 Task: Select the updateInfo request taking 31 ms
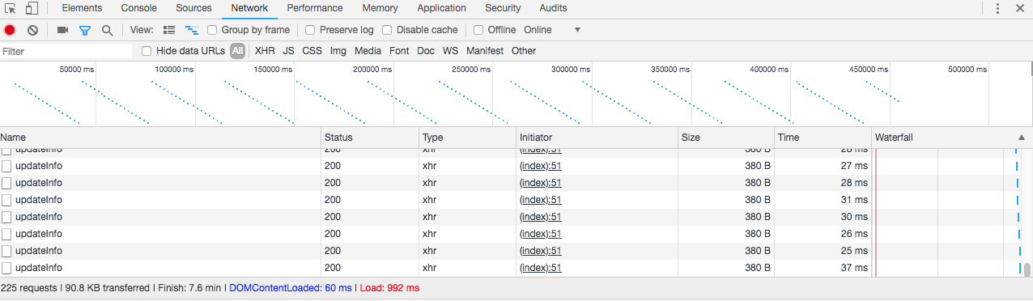coord(39,200)
